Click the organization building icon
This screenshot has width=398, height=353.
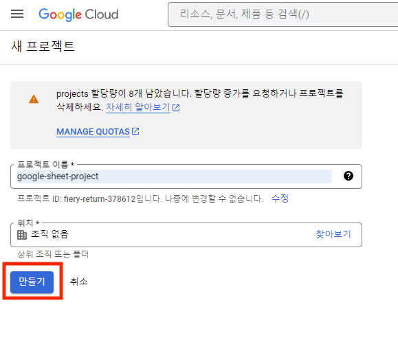[22, 235]
